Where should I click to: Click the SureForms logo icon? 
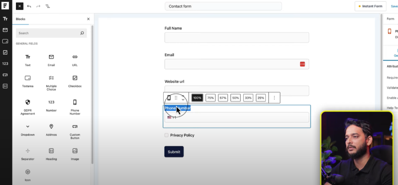[5, 6]
